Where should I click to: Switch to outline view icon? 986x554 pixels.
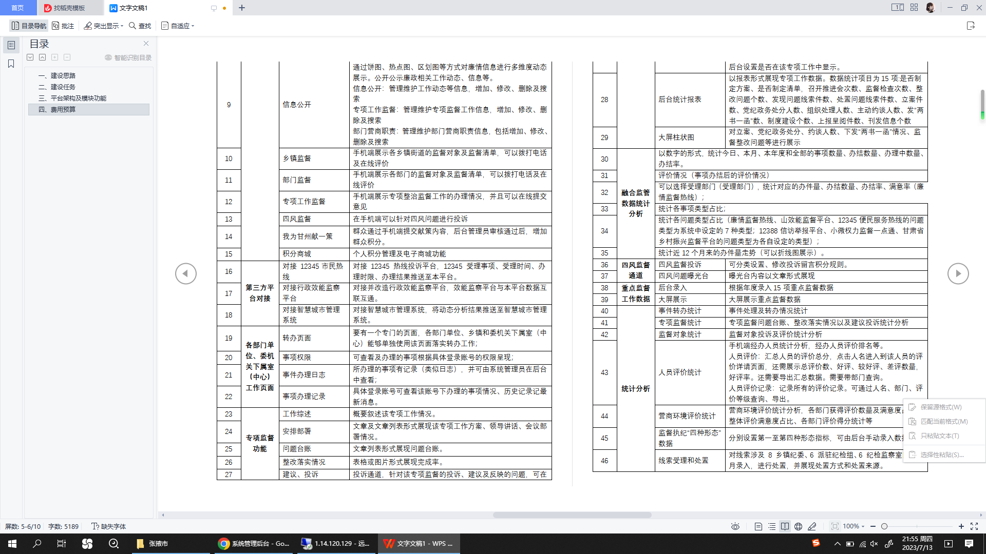[771, 526]
